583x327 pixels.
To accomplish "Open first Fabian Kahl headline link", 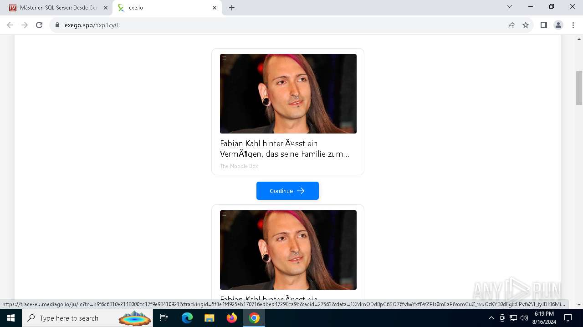I will 285,149.
